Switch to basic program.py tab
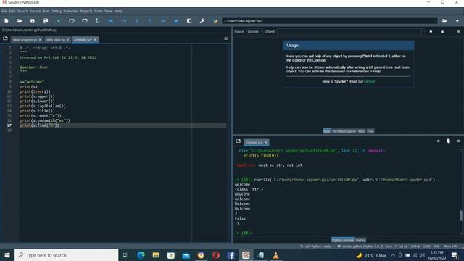 pyautogui.click(x=25, y=40)
